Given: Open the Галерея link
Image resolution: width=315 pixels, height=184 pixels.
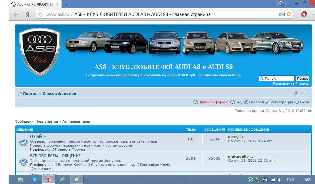Looking at the screenshot, I should [254, 102].
